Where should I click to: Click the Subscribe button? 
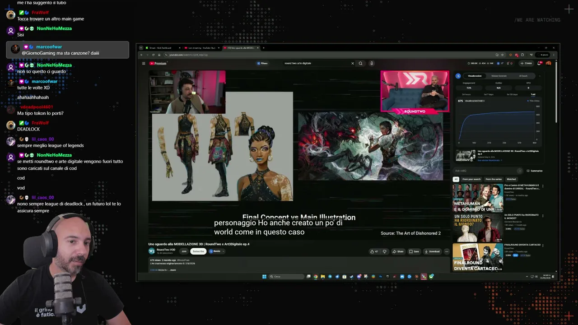coord(198,251)
